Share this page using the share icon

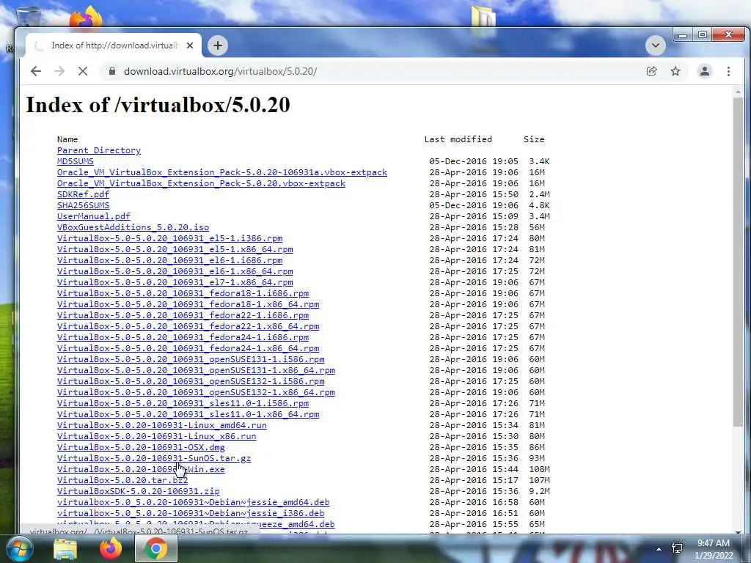tap(651, 71)
